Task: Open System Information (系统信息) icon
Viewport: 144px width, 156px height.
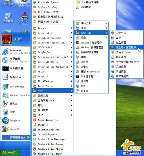Action: click(113, 72)
